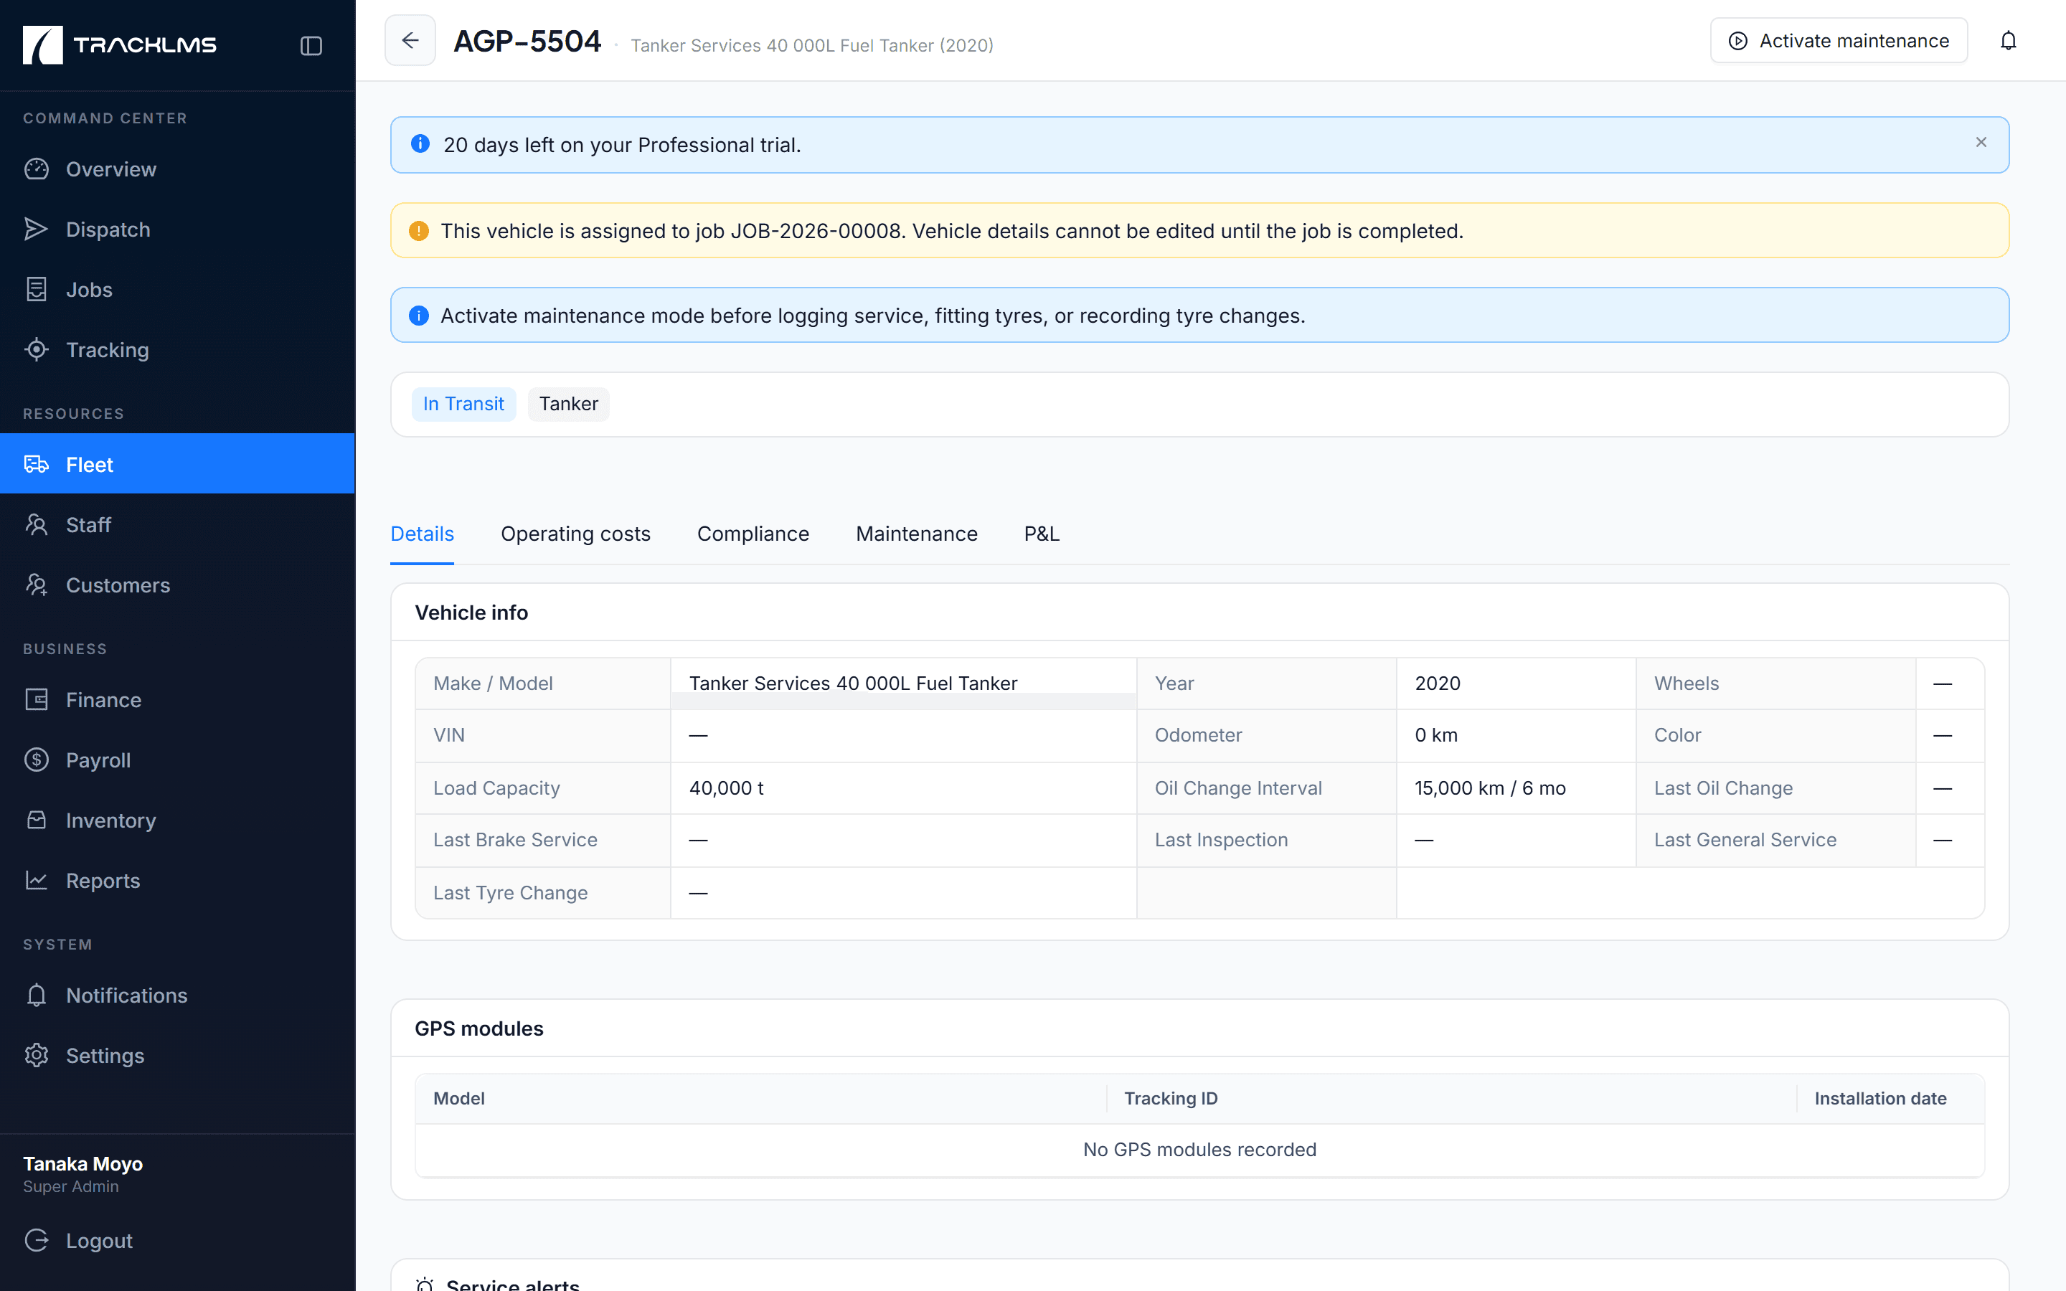The image size is (2066, 1291).
Task: Open the Jobs document icon
Action: 37,290
